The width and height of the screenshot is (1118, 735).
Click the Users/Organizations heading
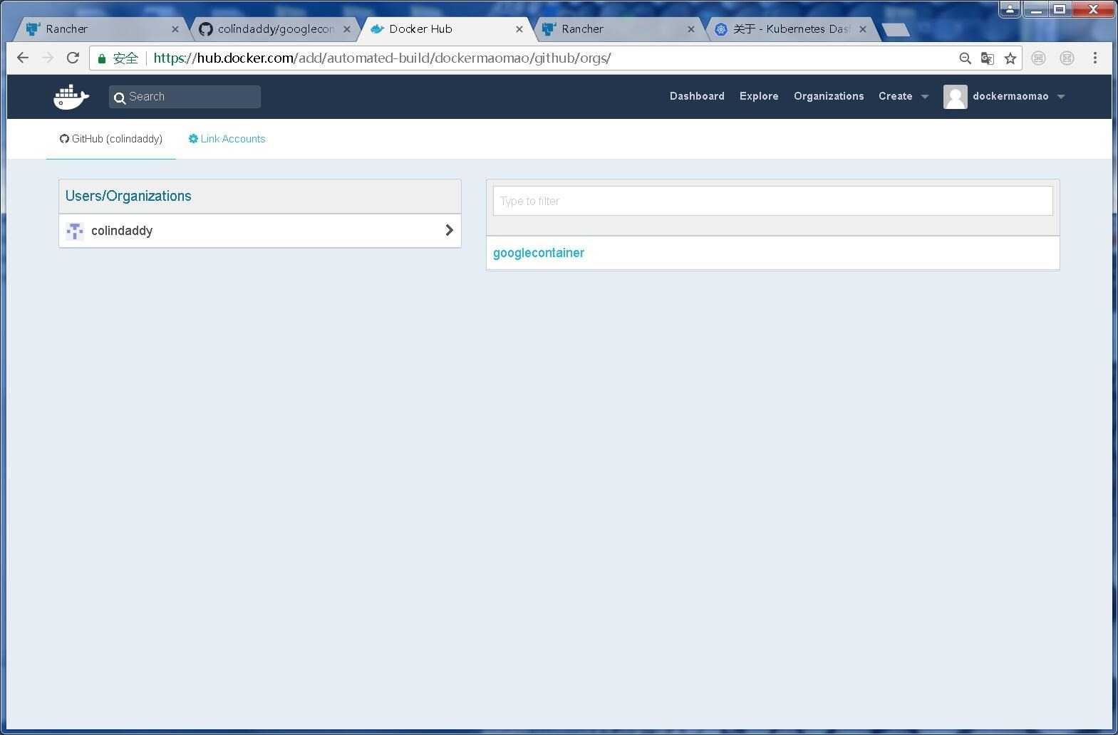pos(128,196)
